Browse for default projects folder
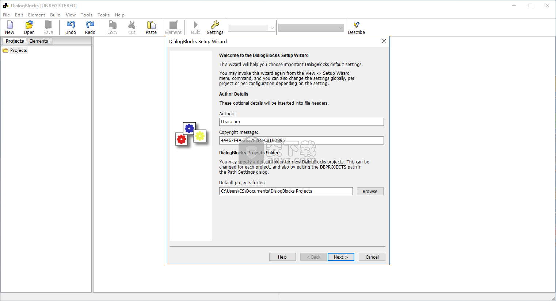The width and height of the screenshot is (556, 301). pyautogui.click(x=370, y=191)
